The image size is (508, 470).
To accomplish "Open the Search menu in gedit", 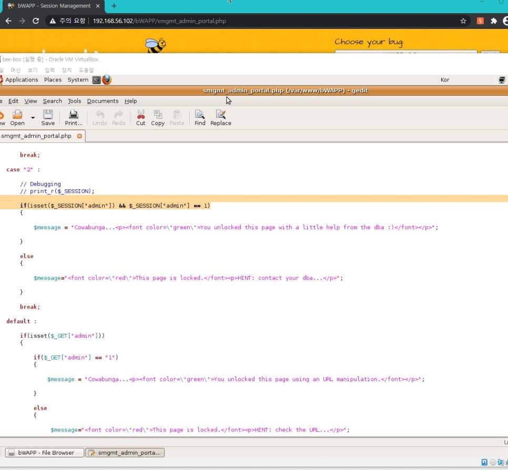I will point(53,101).
